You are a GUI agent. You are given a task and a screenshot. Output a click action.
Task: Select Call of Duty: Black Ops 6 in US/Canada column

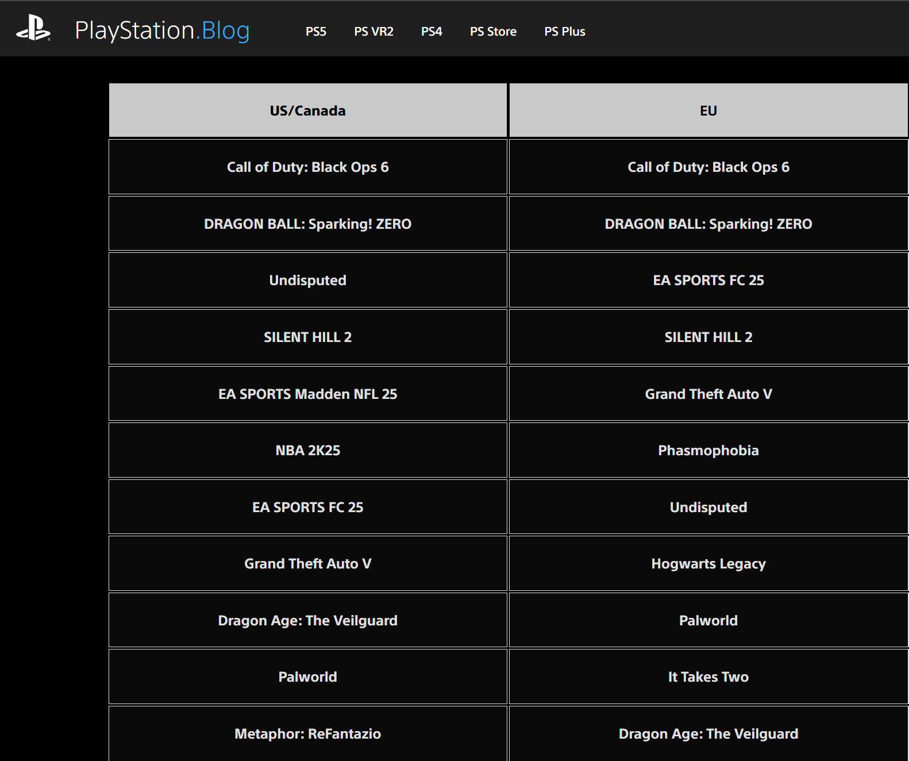point(308,167)
